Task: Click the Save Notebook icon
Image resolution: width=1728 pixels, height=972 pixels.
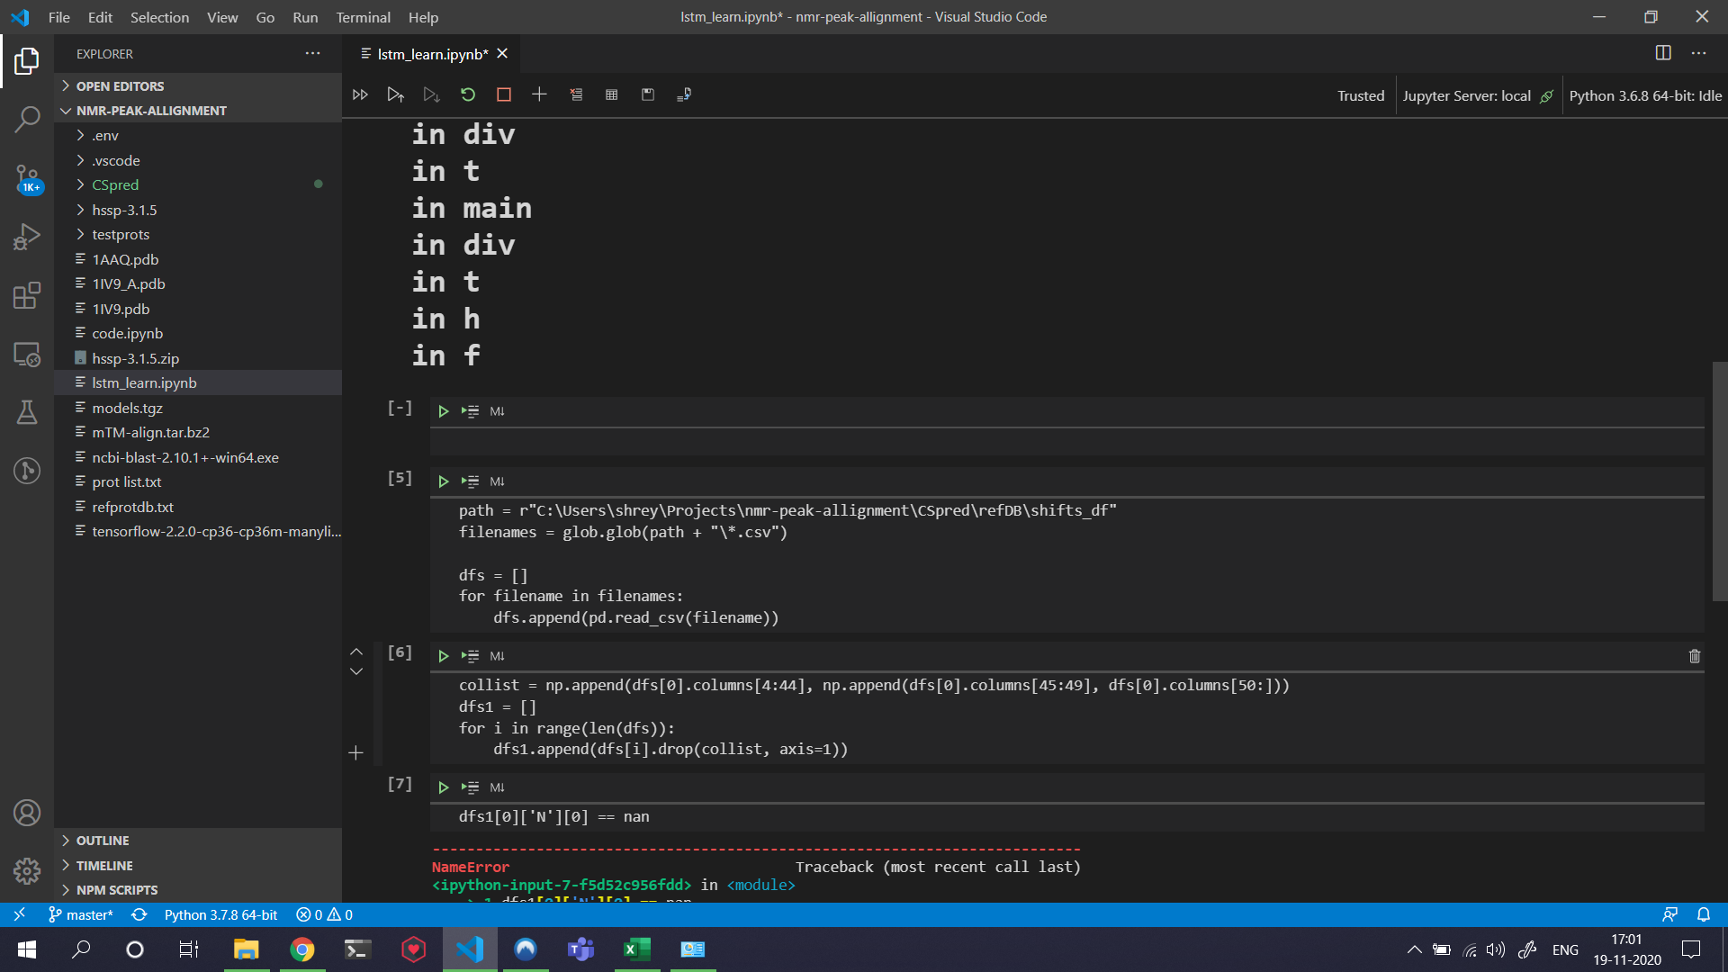Action: pos(648,94)
